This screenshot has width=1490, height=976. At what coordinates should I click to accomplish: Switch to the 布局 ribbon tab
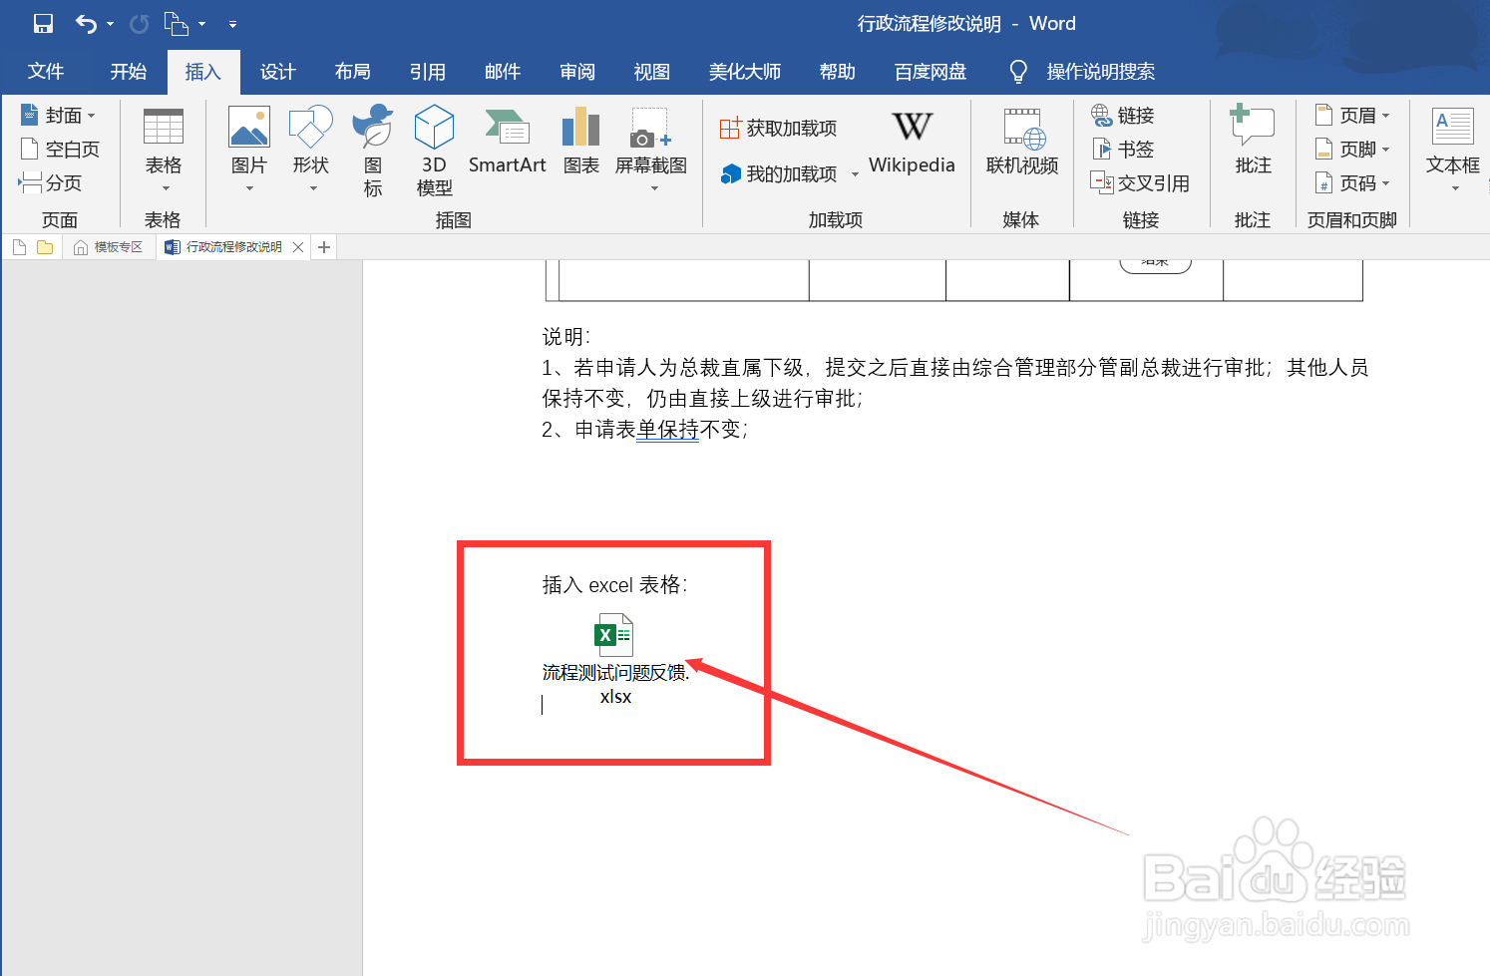coord(353,72)
